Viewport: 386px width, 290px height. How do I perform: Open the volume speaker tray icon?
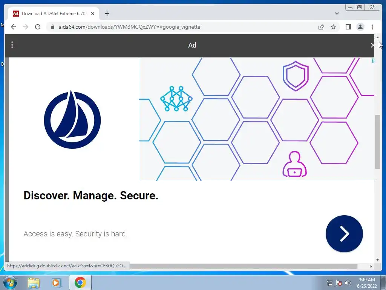point(348,283)
